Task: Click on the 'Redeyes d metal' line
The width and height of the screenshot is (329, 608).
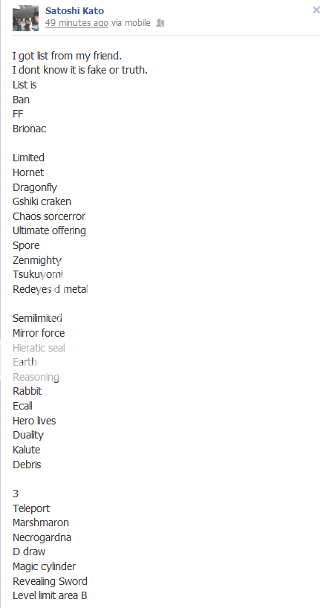Action: pyautogui.click(x=51, y=289)
